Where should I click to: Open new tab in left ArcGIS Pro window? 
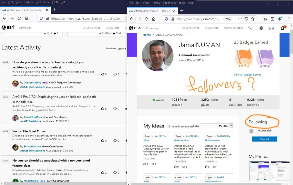coord(55,10)
